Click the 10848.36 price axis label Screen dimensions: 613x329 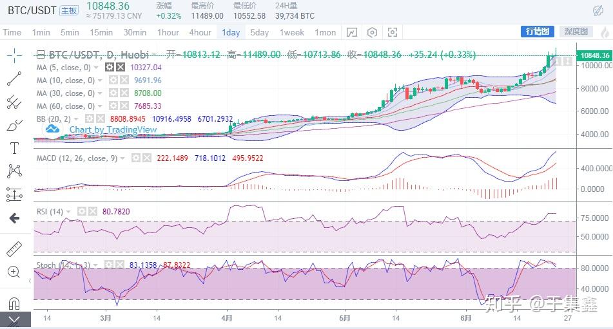[594, 55]
